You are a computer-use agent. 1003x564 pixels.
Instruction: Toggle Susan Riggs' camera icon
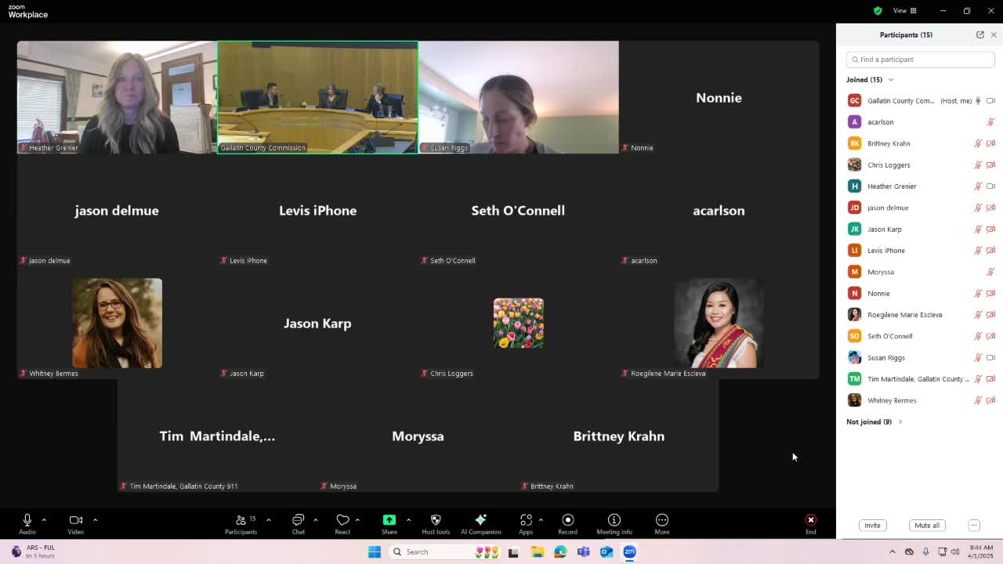pos(990,357)
